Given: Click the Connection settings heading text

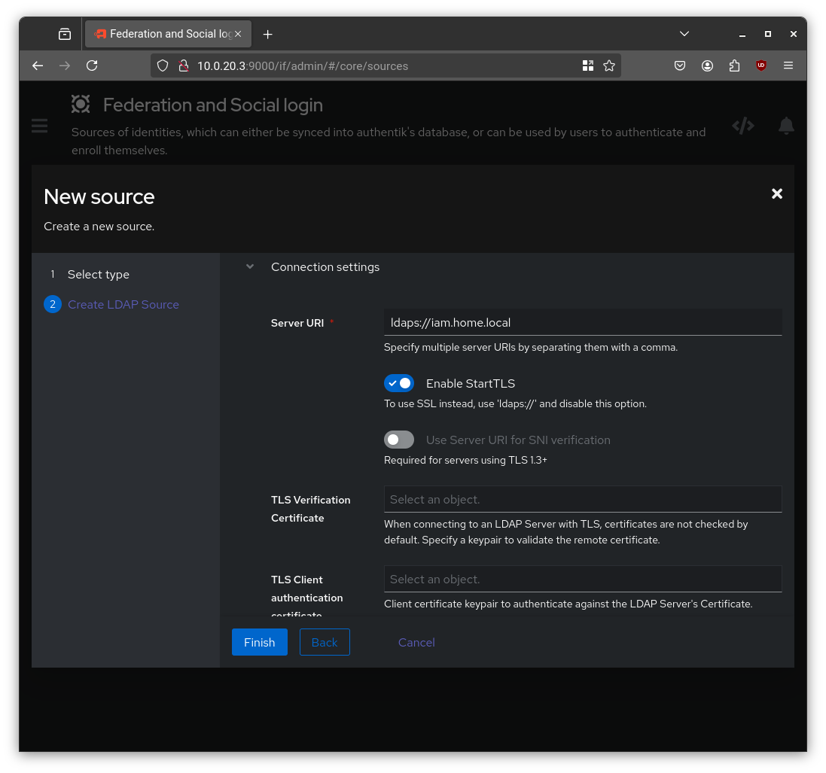Looking at the screenshot, I should click(325, 267).
